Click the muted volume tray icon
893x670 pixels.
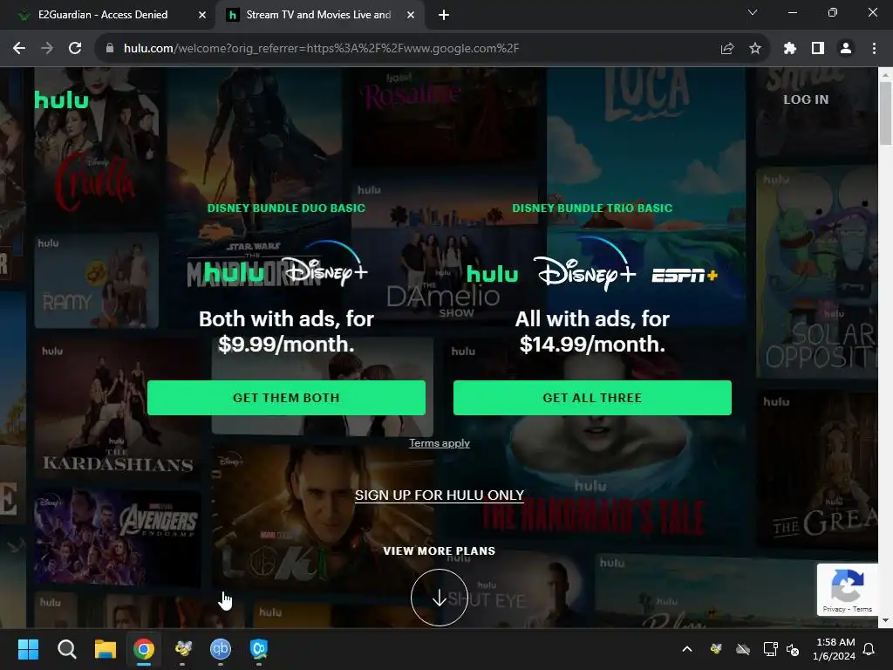793,649
